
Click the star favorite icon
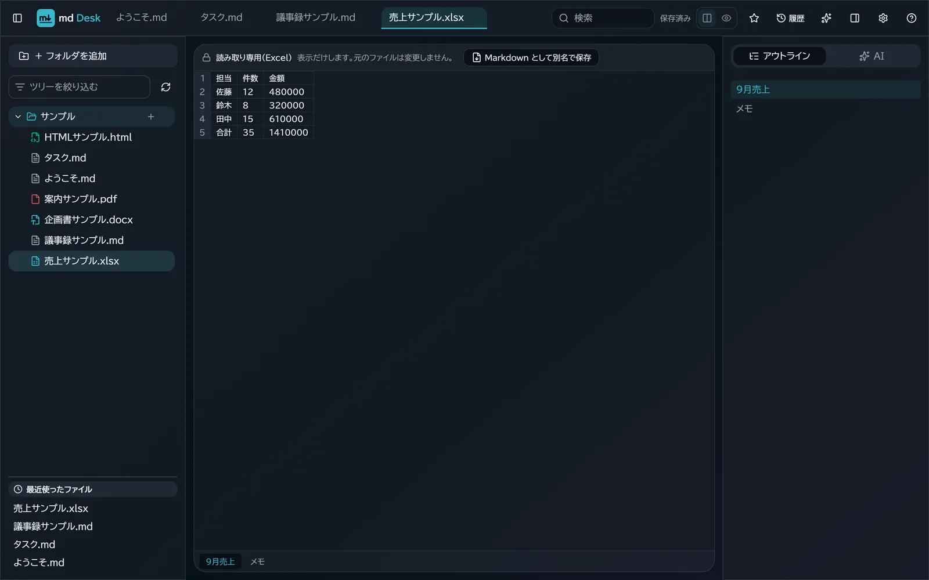(x=754, y=18)
